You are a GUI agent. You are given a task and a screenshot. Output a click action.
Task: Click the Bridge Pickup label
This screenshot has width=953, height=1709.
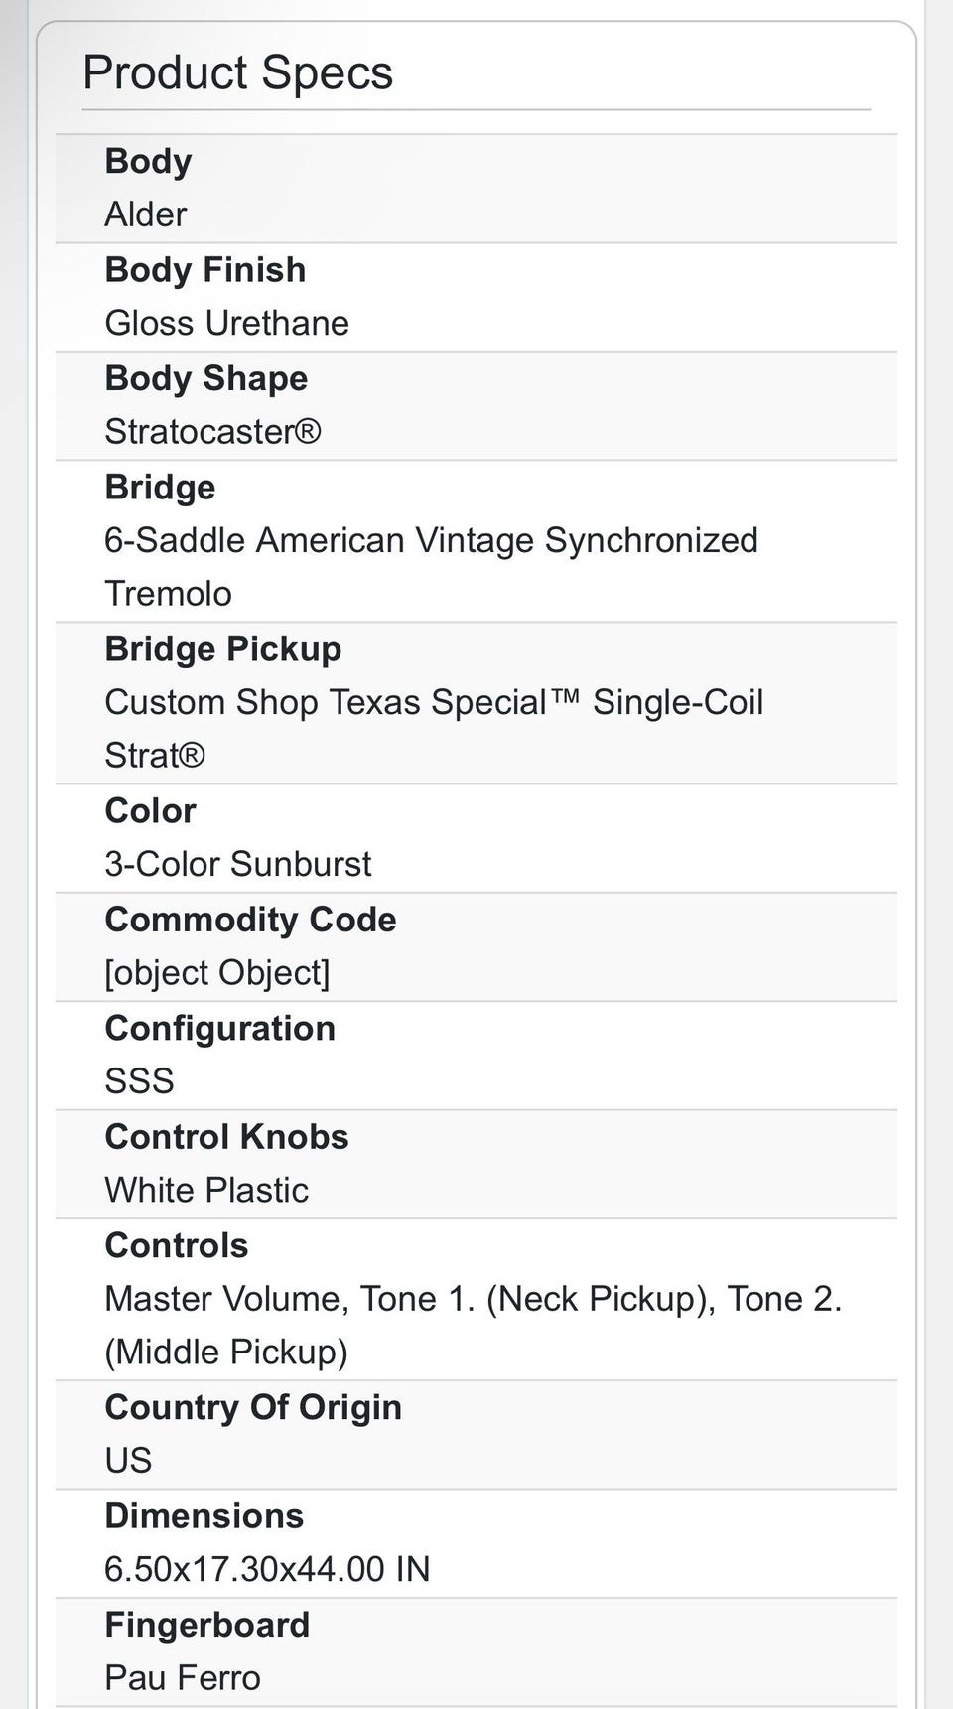pos(223,649)
